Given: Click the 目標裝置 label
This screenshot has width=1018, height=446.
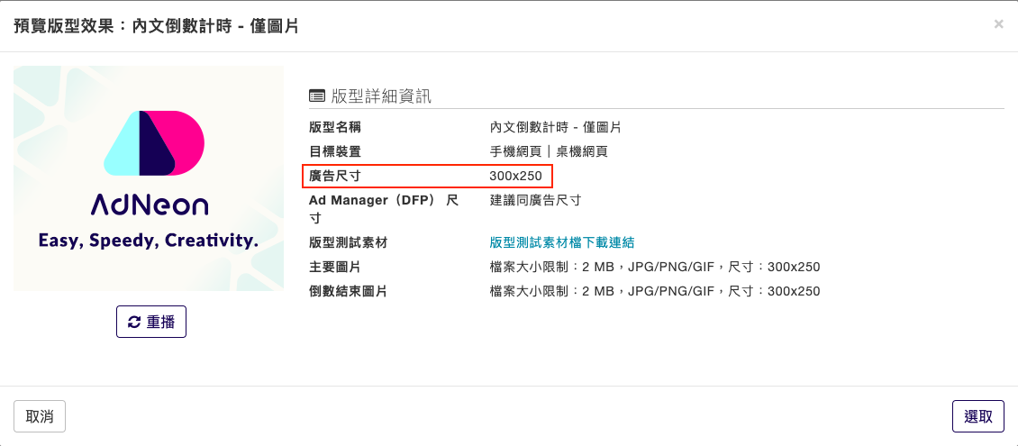Looking at the screenshot, I should point(335,152).
